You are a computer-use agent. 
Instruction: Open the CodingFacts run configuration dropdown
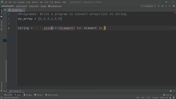coord(148,6)
